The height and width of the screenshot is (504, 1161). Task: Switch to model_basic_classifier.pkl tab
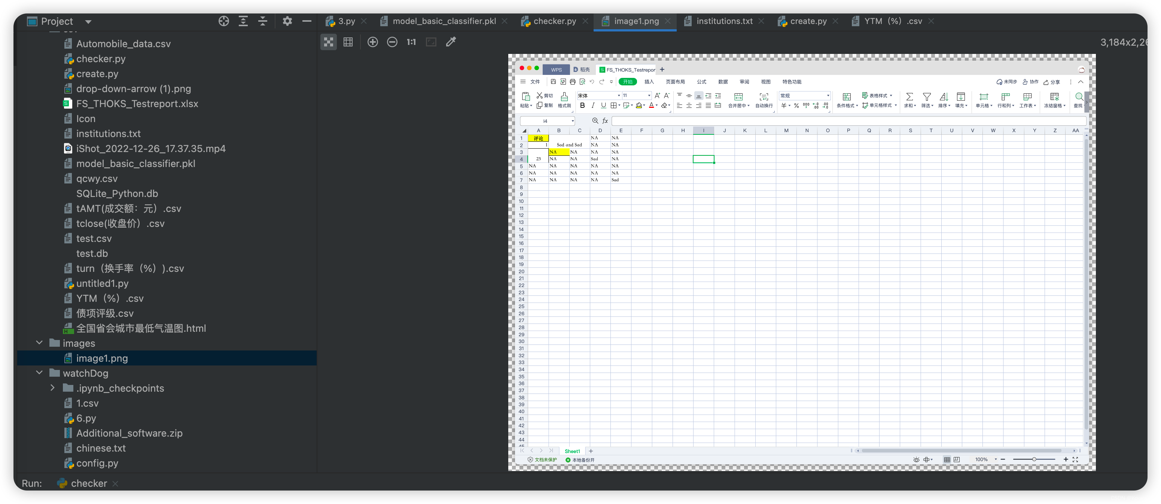(x=444, y=21)
